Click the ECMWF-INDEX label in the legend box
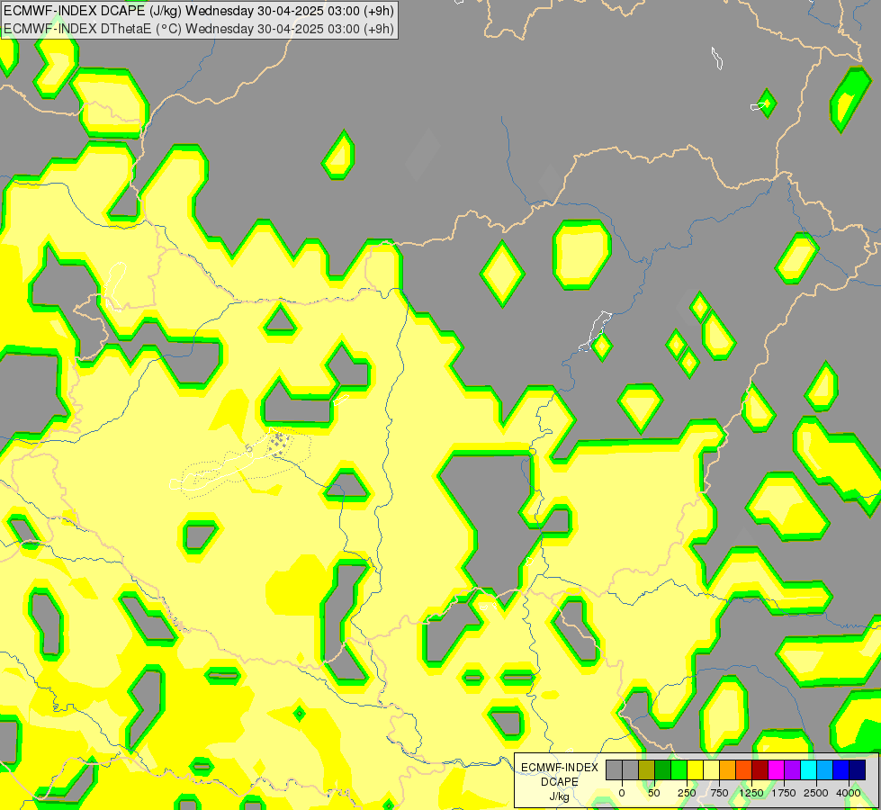This screenshot has height=810, width=881. coord(560,768)
